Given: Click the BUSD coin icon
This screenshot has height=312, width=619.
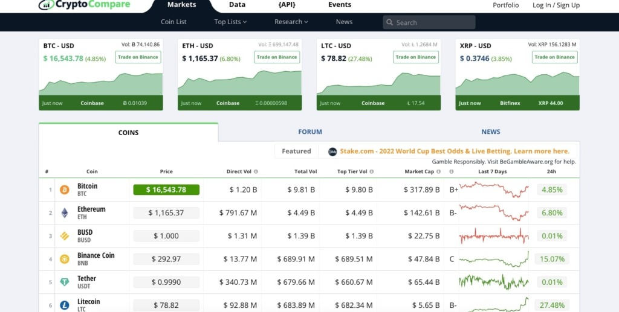Looking at the screenshot, I should [x=64, y=236].
